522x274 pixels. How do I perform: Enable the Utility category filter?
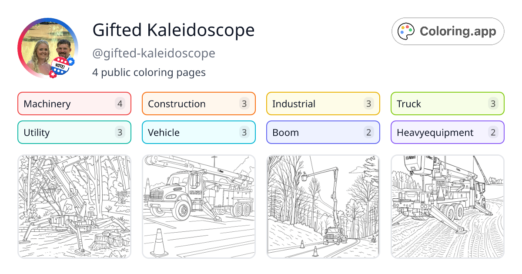tap(74, 132)
